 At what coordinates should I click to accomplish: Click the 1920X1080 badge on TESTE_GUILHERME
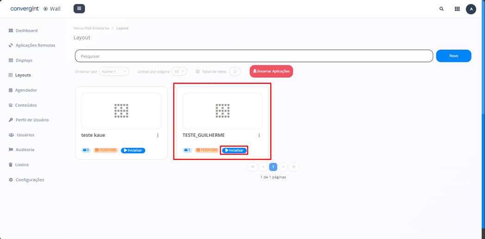(207, 150)
